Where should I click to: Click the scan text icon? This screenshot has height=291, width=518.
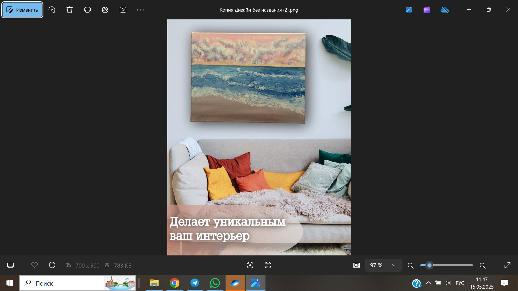(x=268, y=265)
